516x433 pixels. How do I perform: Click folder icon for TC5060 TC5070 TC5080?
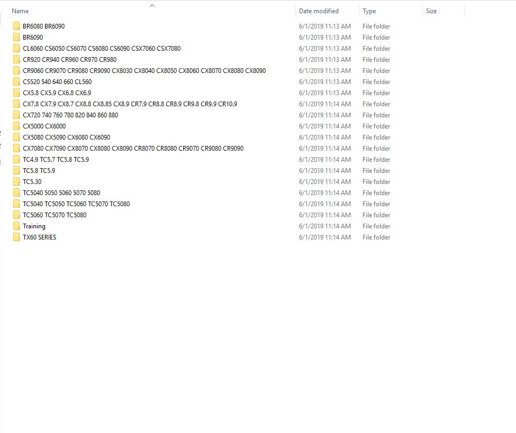click(16, 215)
